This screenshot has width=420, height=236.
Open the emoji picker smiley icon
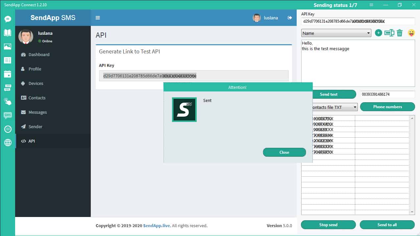pos(411,33)
